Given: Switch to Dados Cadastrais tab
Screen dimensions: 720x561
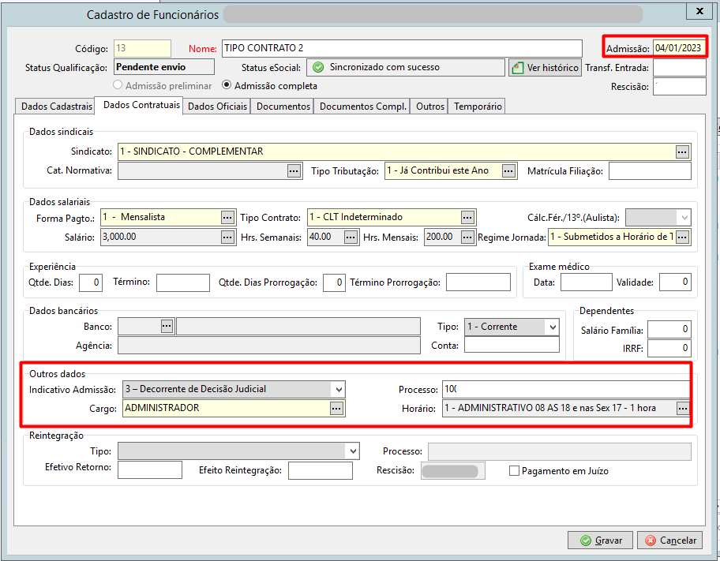Looking at the screenshot, I should point(57,107).
